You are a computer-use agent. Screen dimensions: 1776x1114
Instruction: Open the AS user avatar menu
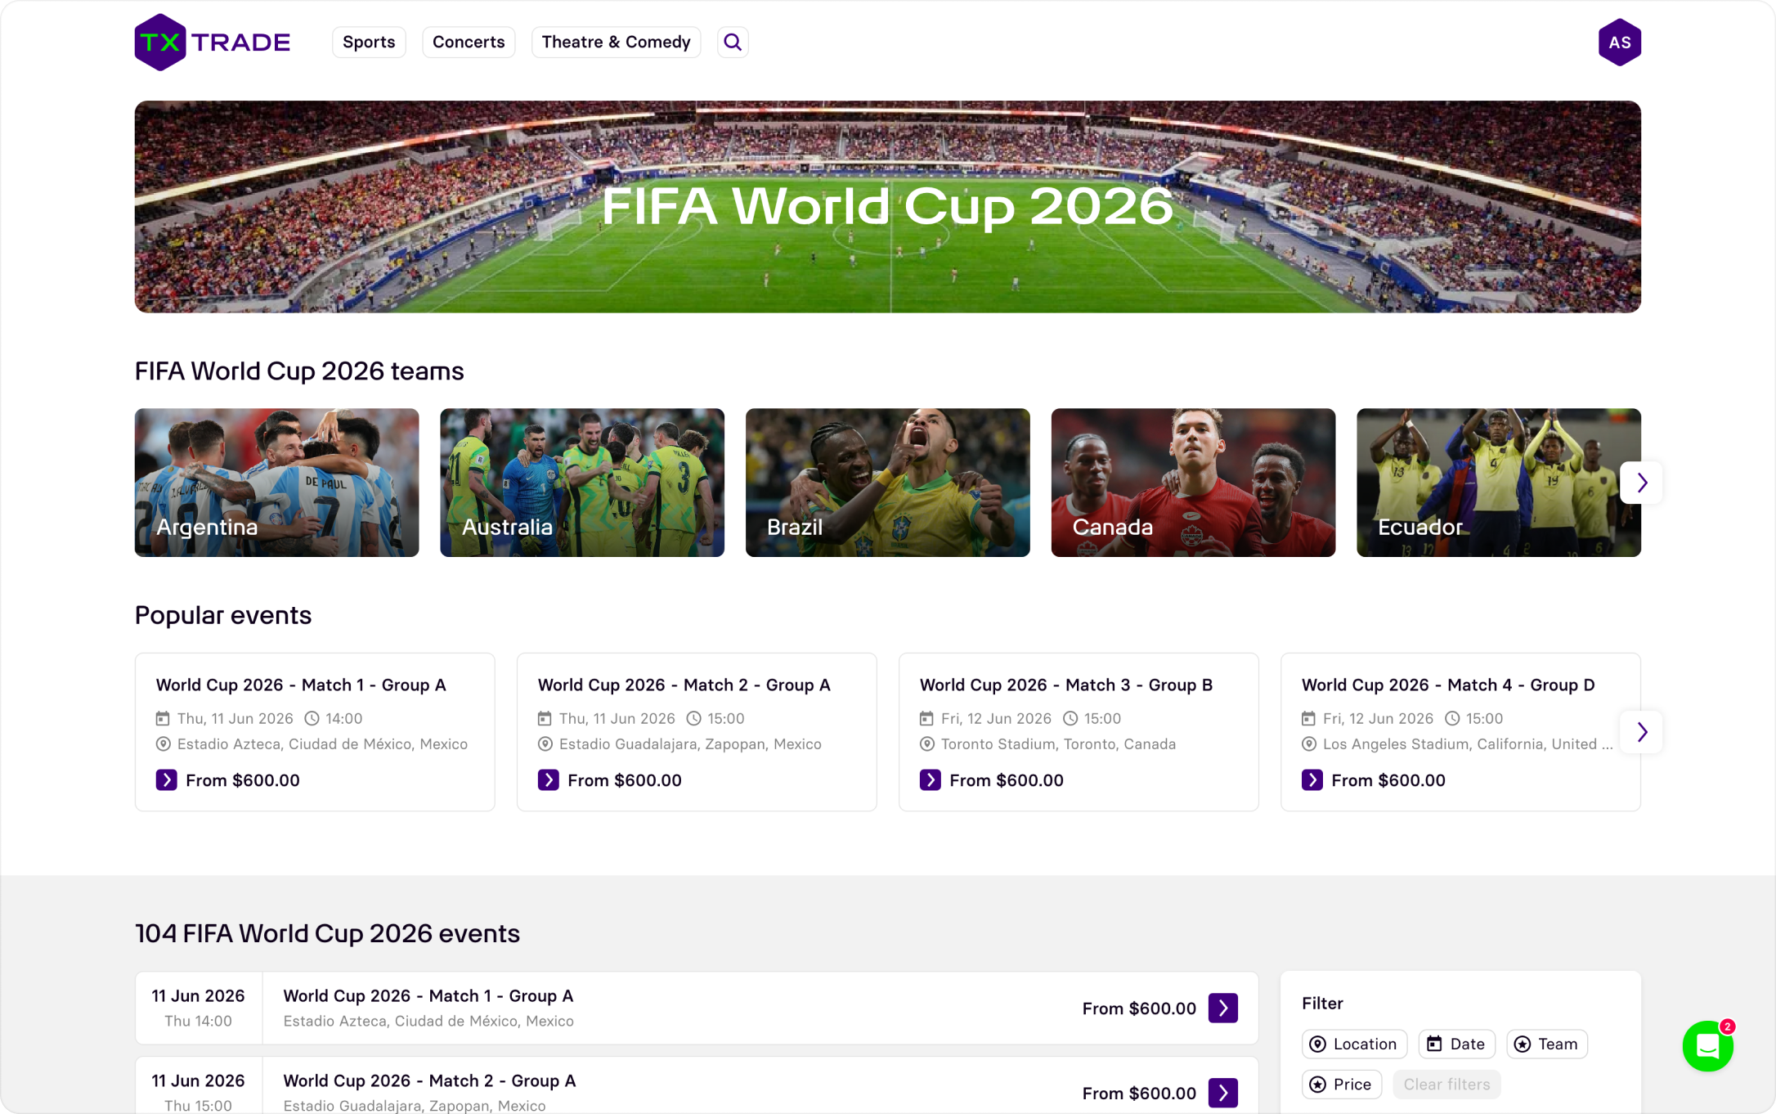[1619, 42]
